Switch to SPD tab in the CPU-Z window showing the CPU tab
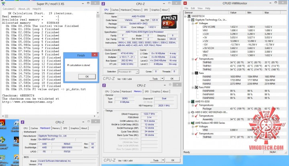This screenshot has height=166, width=289. click(146, 10)
